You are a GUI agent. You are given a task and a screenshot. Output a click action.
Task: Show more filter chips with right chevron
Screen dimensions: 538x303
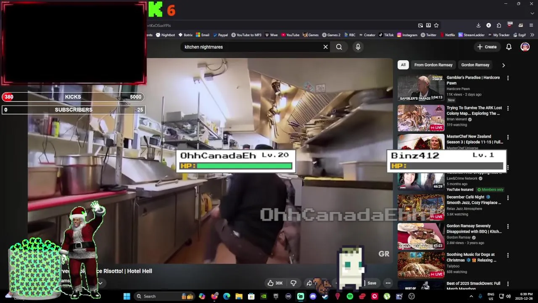[x=503, y=65]
